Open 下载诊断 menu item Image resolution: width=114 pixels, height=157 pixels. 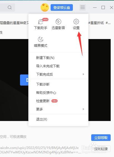click(58, 84)
